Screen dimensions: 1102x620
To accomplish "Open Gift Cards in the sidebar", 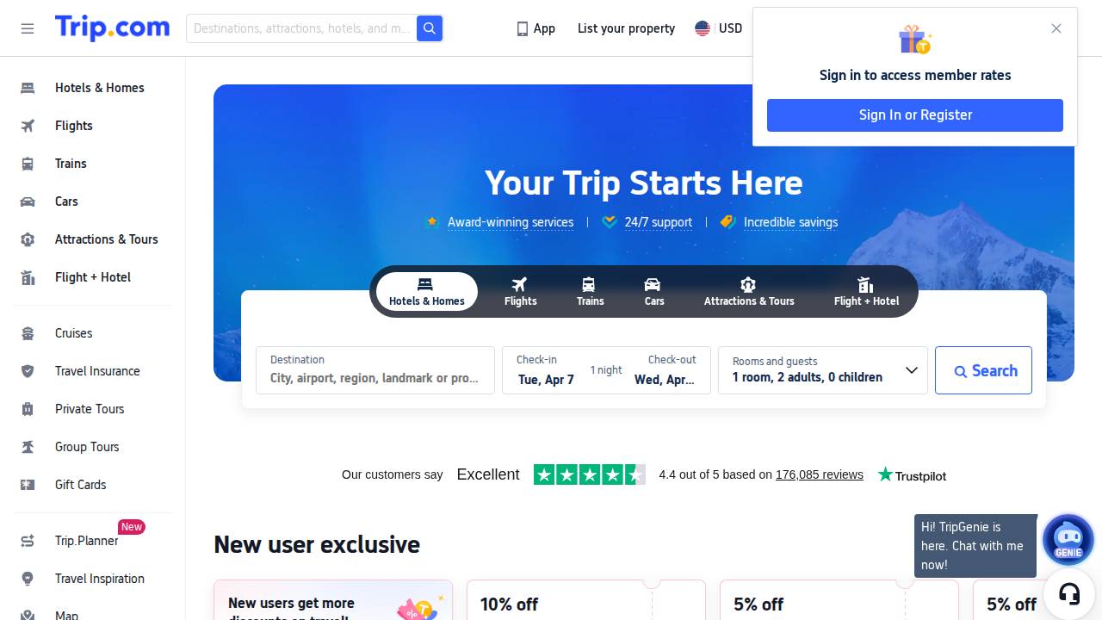I will point(80,485).
